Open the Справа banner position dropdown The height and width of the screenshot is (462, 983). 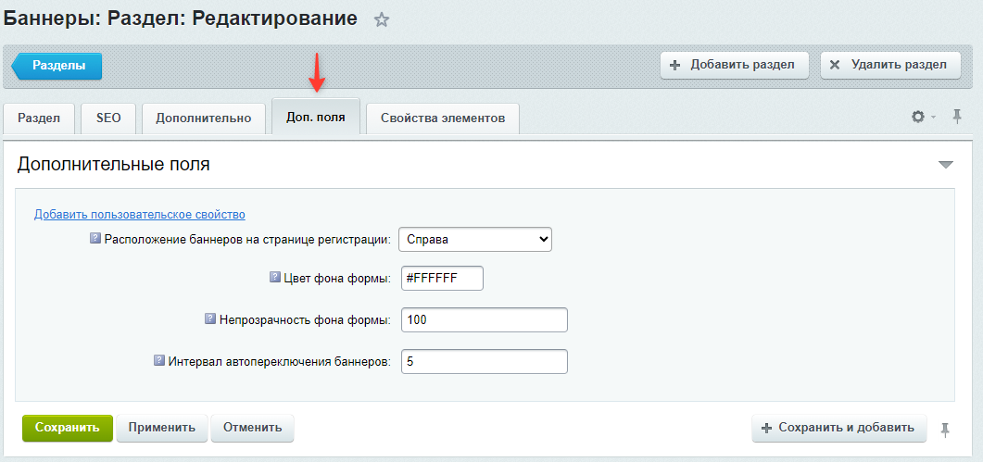click(x=475, y=240)
